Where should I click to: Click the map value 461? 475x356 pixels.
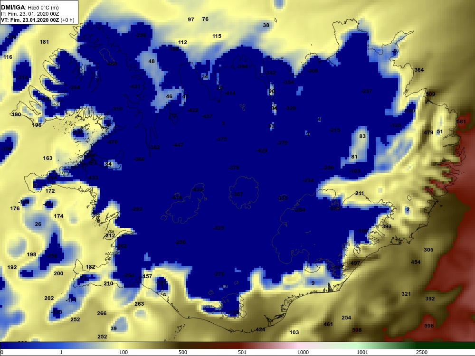point(328,324)
